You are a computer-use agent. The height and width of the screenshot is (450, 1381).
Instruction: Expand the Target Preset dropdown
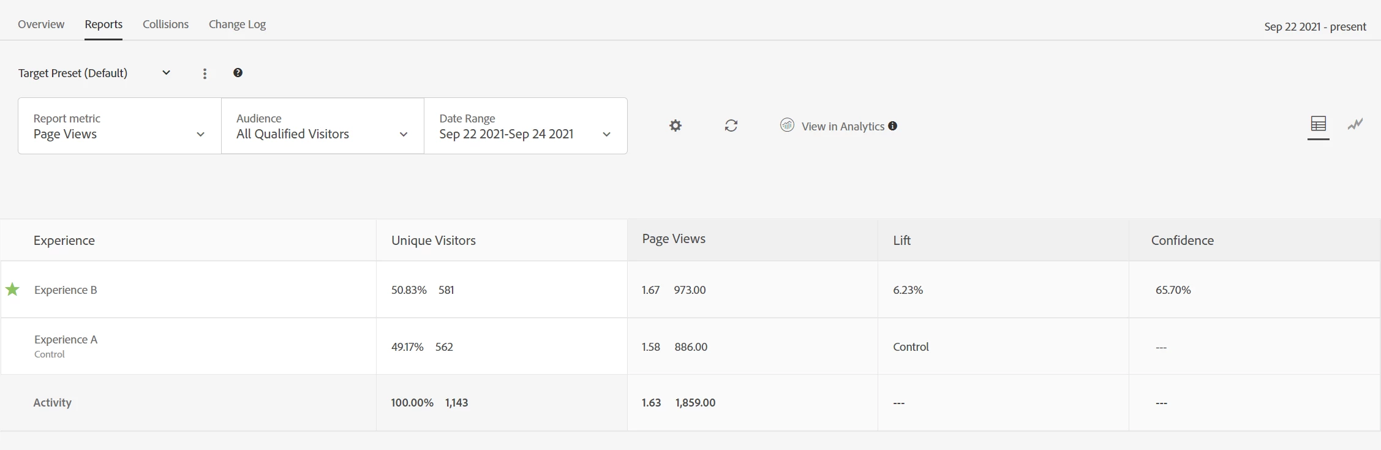click(95, 73)
